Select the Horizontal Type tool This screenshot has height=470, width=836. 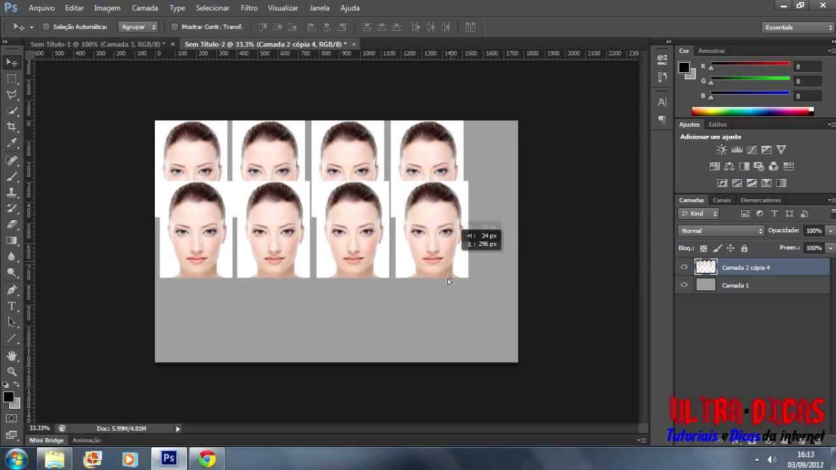click(12, 306)
